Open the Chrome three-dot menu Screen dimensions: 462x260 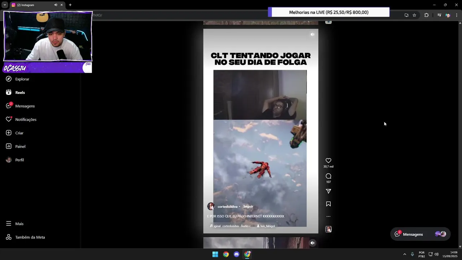[457, 15]
